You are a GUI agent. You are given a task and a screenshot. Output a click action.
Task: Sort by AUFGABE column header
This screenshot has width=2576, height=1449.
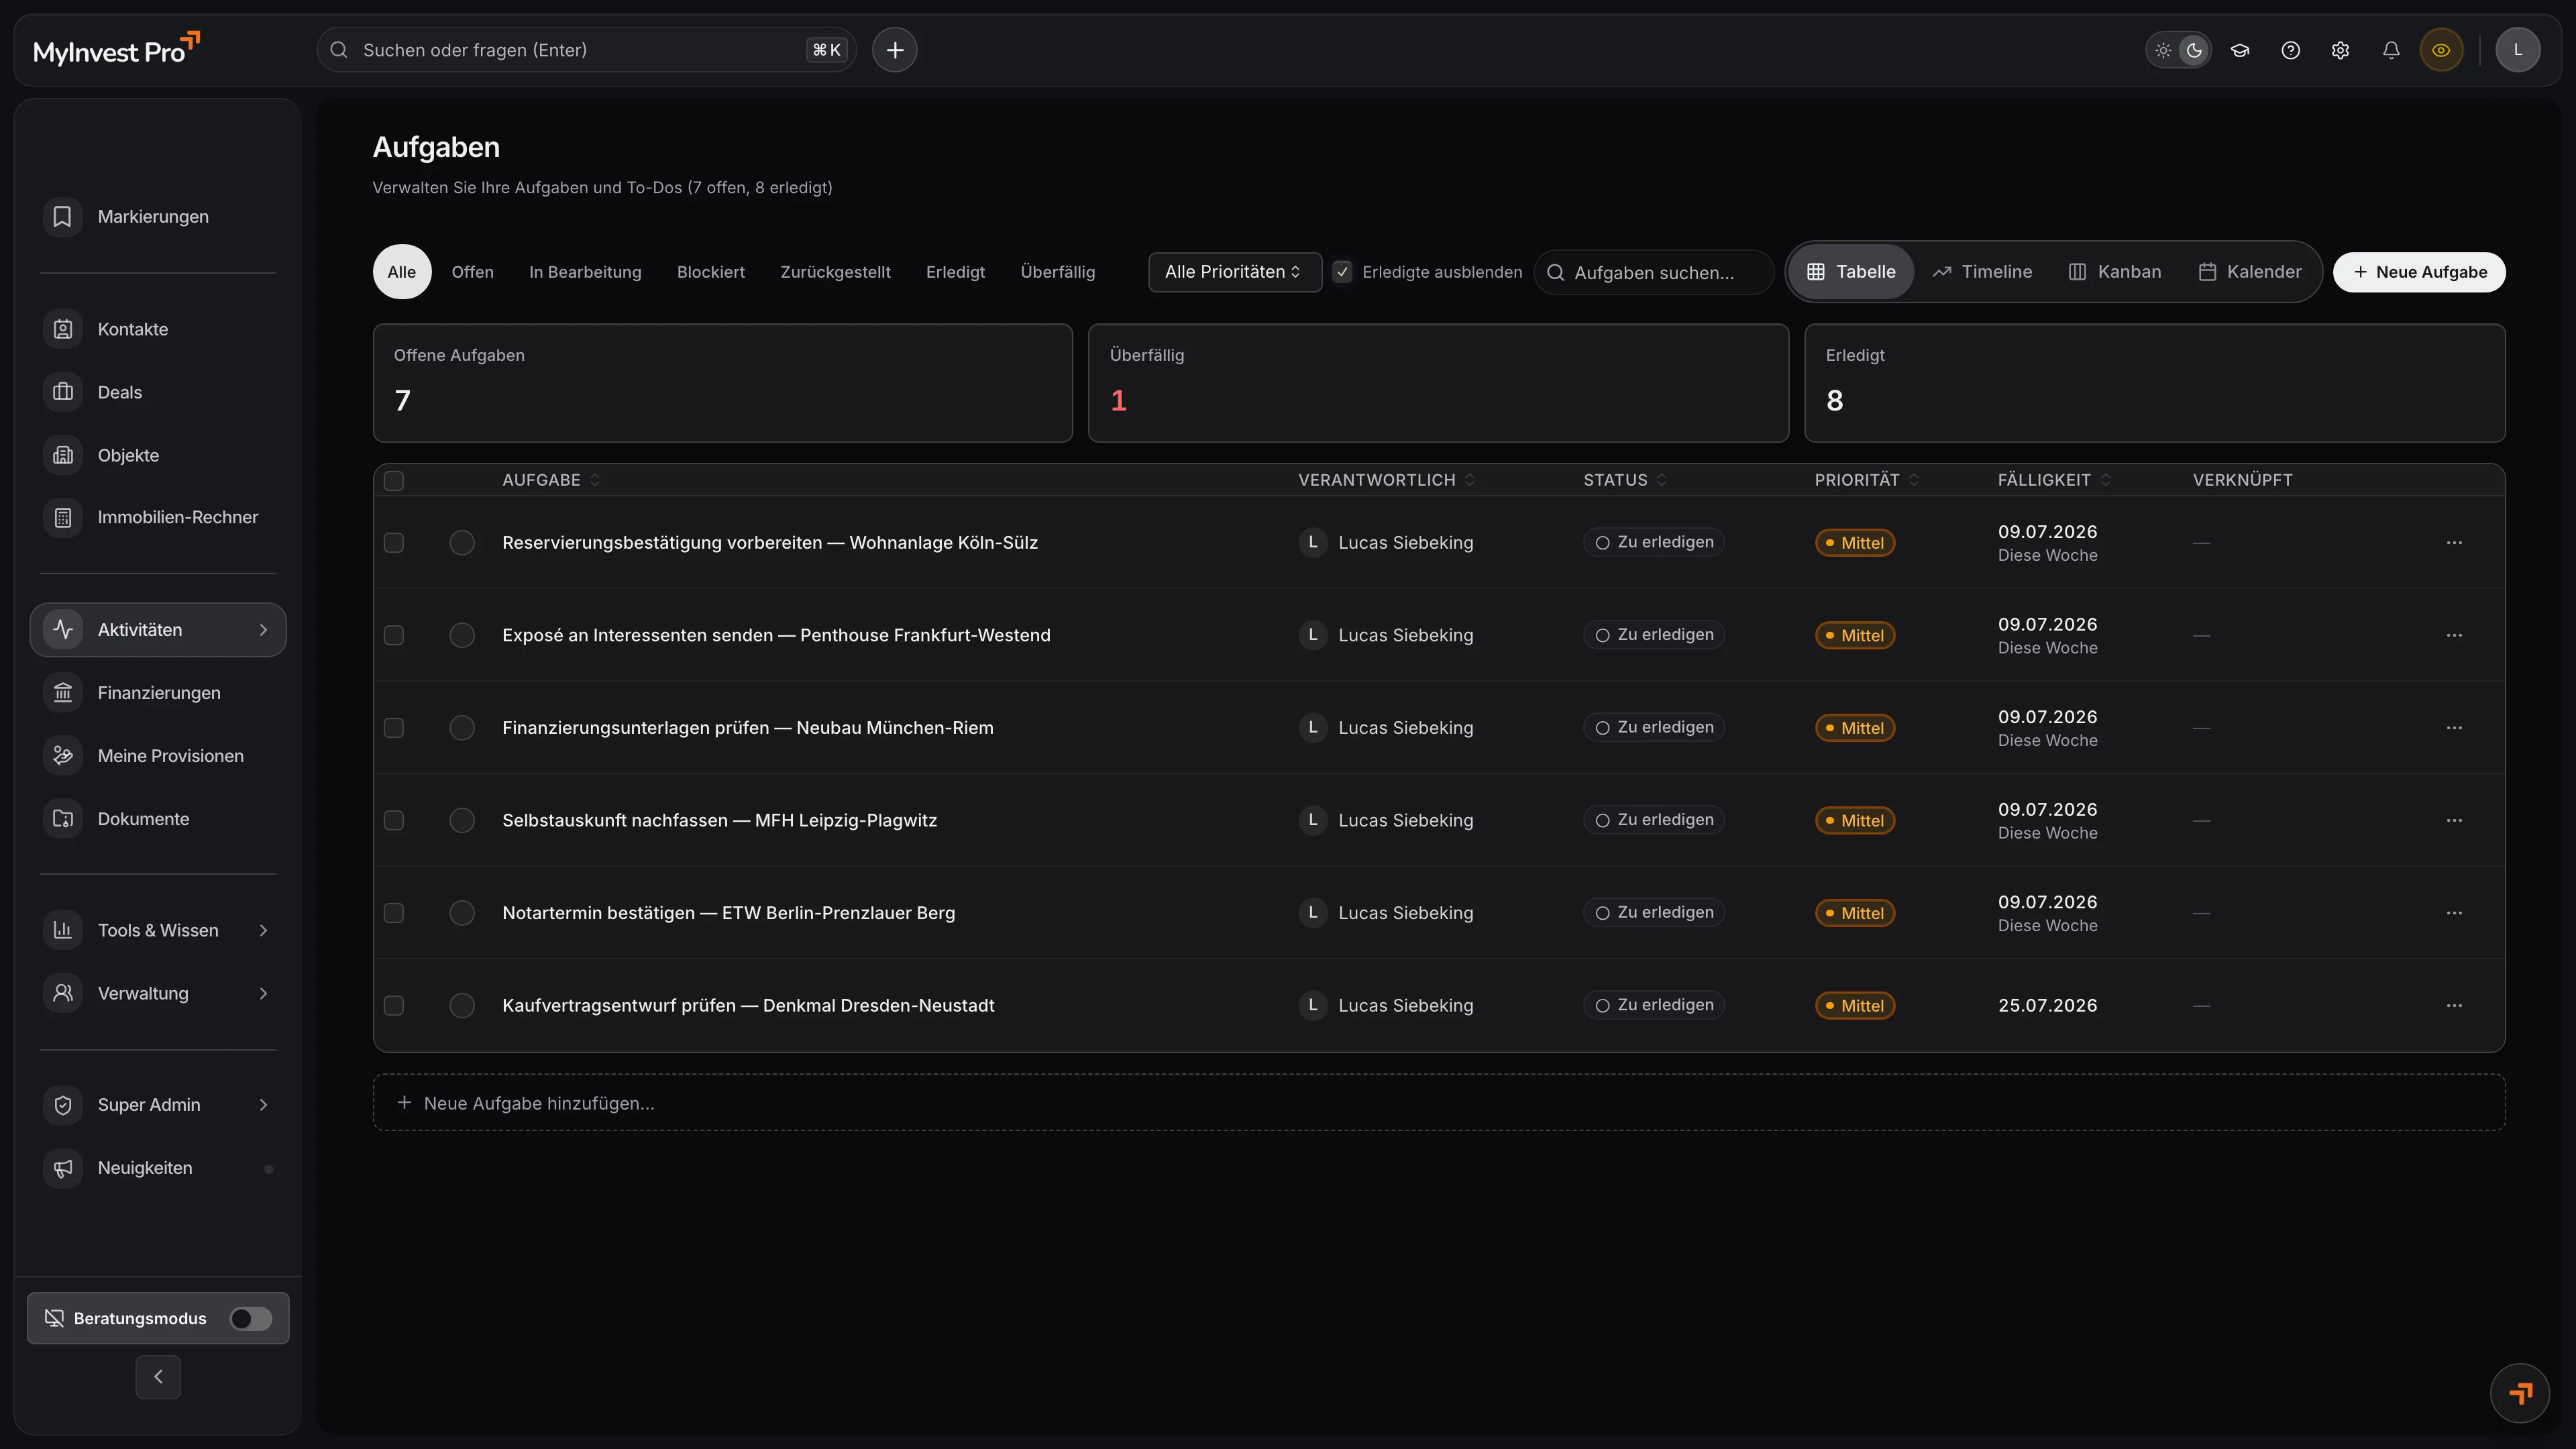tap(551, 480)
